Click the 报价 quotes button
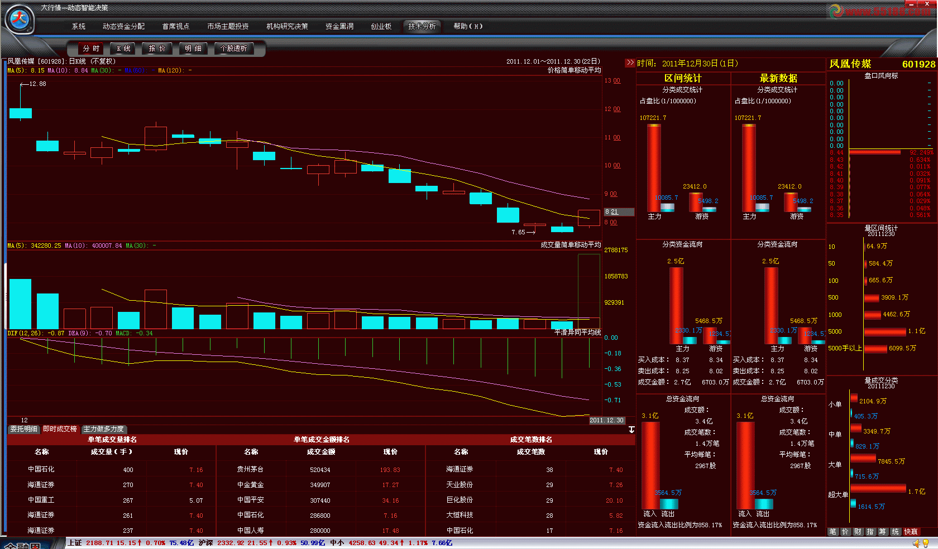938x549 pixels. coord(157,49)
